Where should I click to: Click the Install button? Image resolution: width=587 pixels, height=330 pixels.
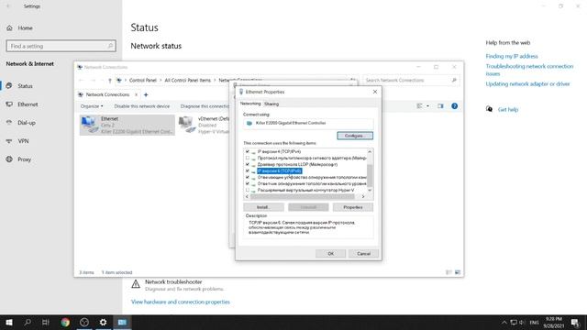(x=263, y=207)
